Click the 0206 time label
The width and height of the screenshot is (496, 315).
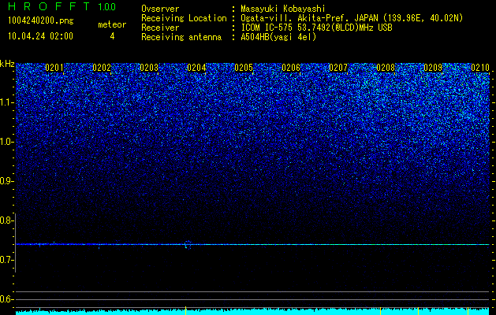tap(291, 68)
